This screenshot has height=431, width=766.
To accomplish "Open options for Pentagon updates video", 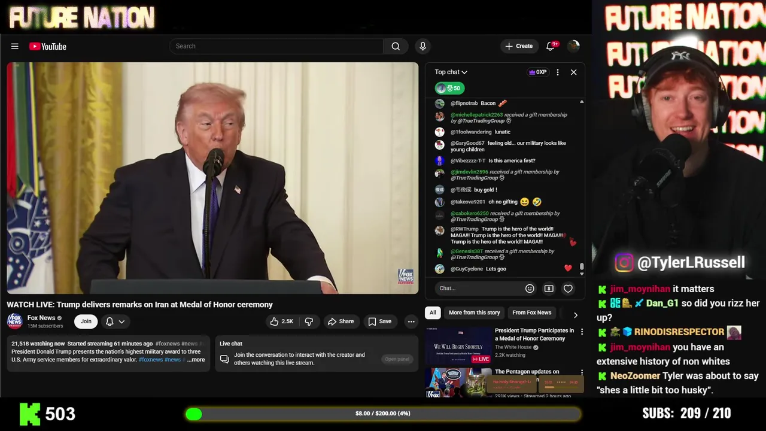I will click(582, 373).
